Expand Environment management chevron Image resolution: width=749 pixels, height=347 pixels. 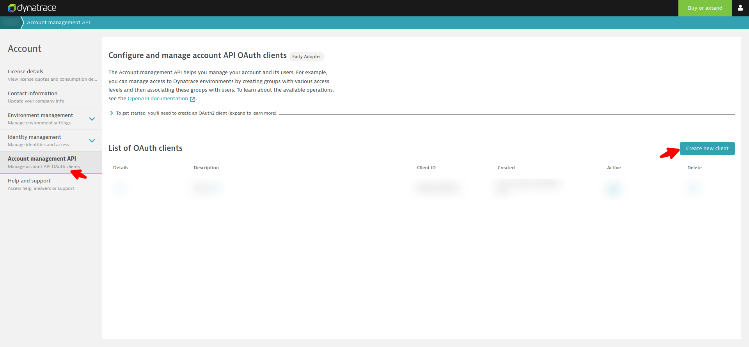tap(92, 119)
